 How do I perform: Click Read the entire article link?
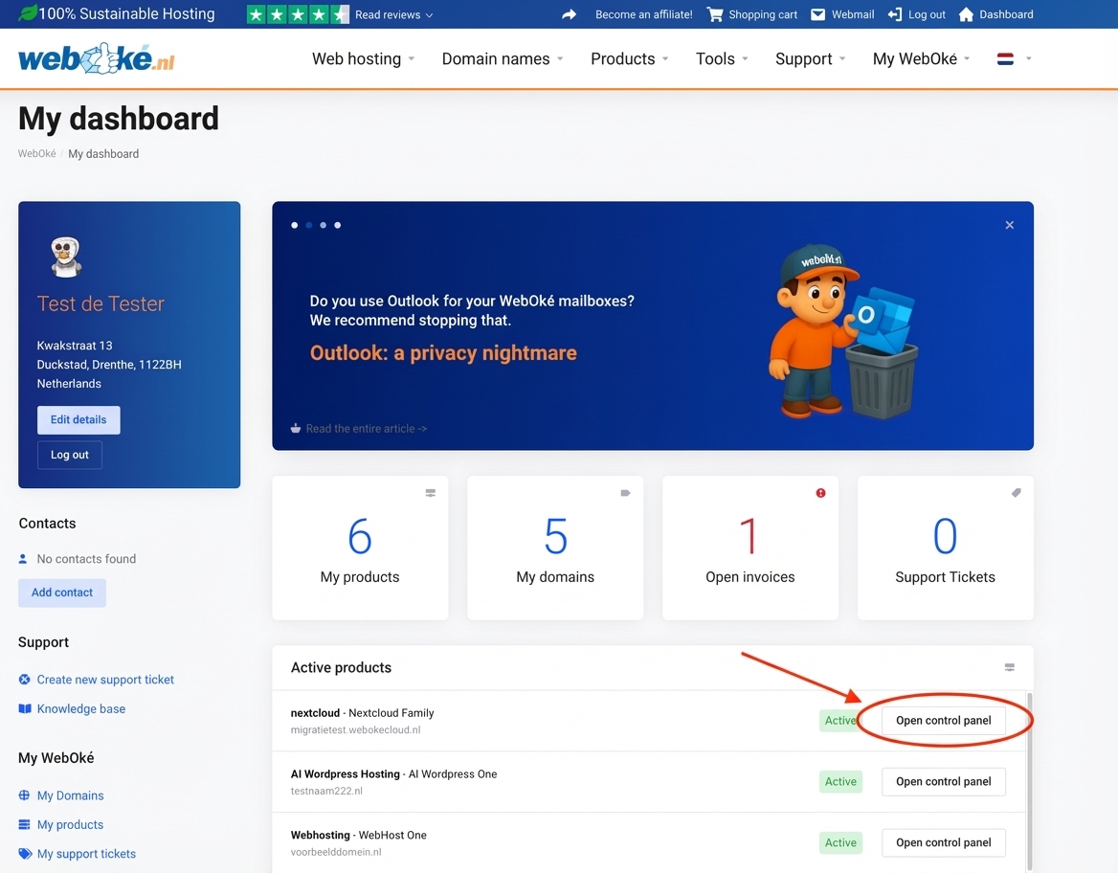tap(367, 429)
